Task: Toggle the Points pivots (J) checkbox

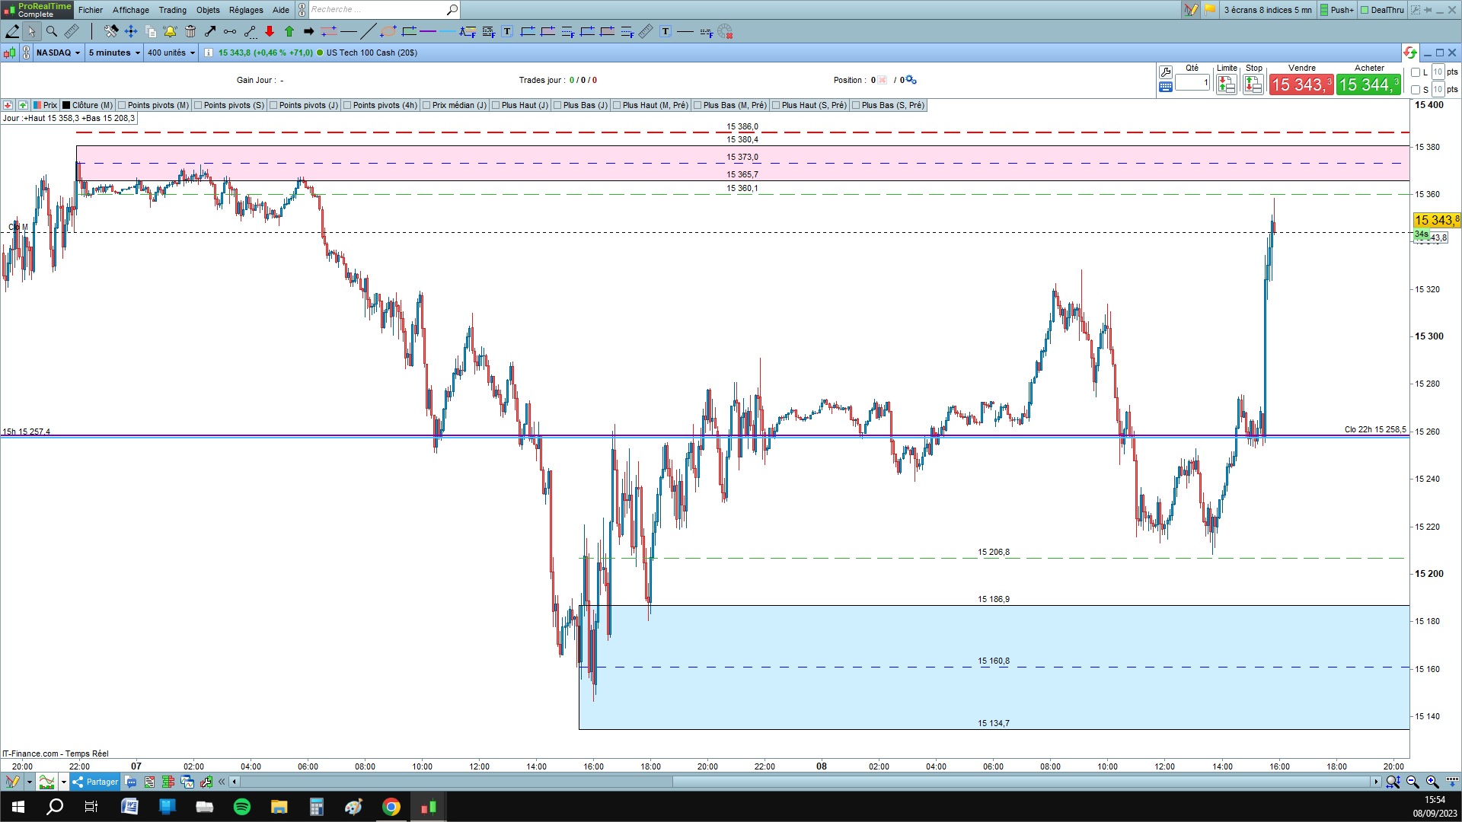Action: [273, 105]
